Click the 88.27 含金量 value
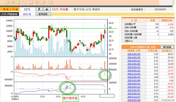The width and height of the screenshot is (176, 102). click(171, 54)
